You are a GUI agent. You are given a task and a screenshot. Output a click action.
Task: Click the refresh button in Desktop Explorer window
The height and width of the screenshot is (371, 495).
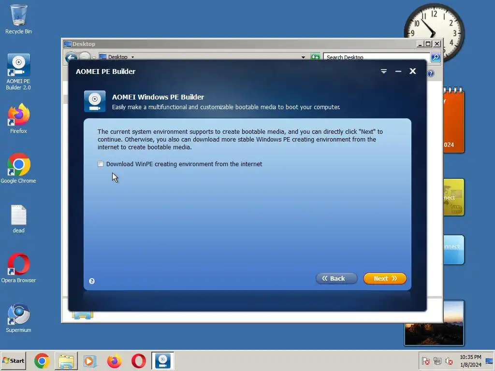[315, 57]
